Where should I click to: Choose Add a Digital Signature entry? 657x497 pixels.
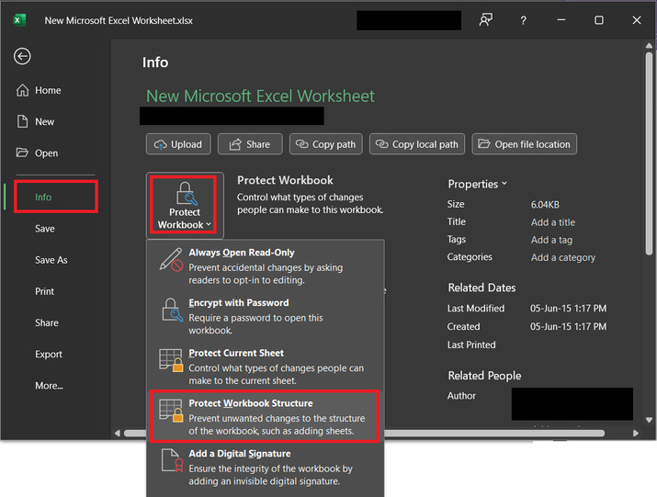(x=266, y=467)
